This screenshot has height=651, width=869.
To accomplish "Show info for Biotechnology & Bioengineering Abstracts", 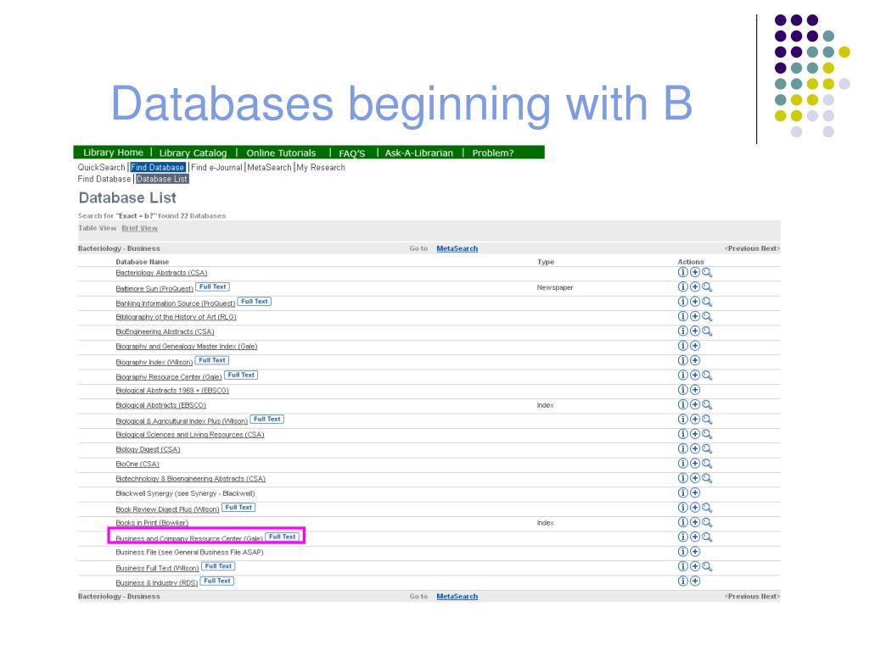I will pos(683,478).
